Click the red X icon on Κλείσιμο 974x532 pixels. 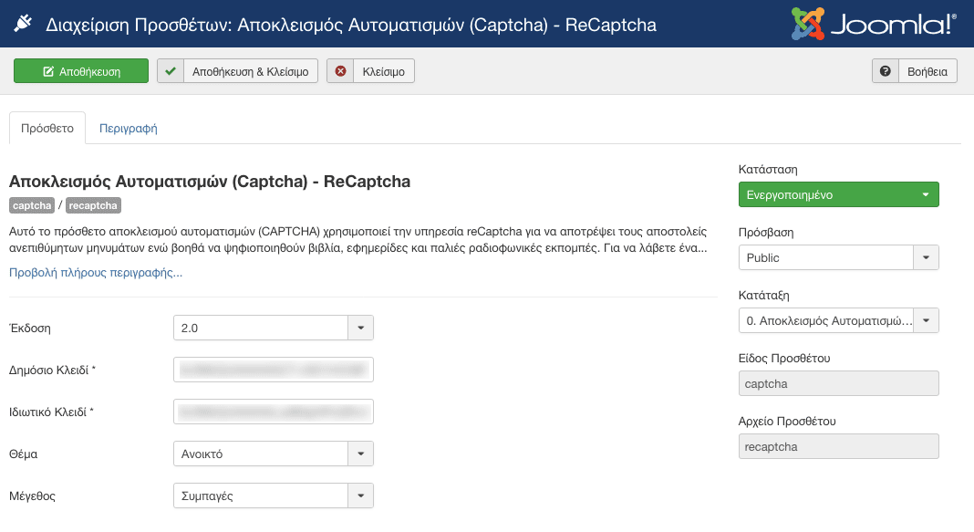(x=340, y=71)
